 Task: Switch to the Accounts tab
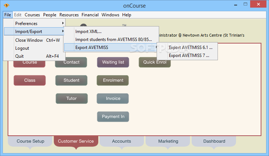122,141
